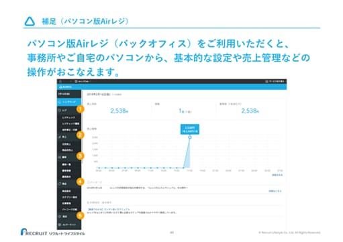
Task: Open カテゴリー設定 in the sidebar
Action: click(x=70, y=197)
